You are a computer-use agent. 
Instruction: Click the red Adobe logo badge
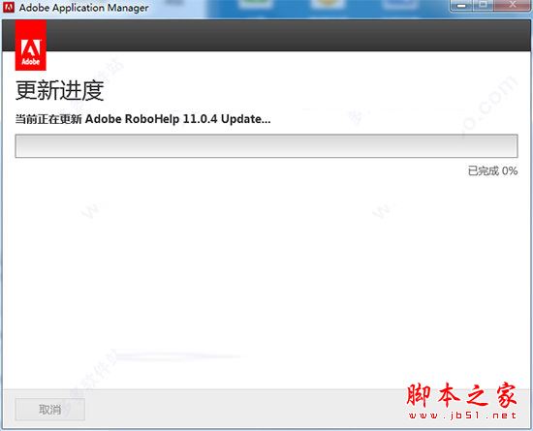(x=31, y=46)
